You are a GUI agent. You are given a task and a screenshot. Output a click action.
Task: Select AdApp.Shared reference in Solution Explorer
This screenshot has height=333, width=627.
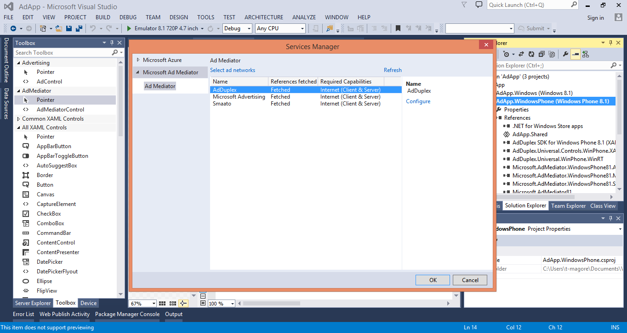(530, 134)
